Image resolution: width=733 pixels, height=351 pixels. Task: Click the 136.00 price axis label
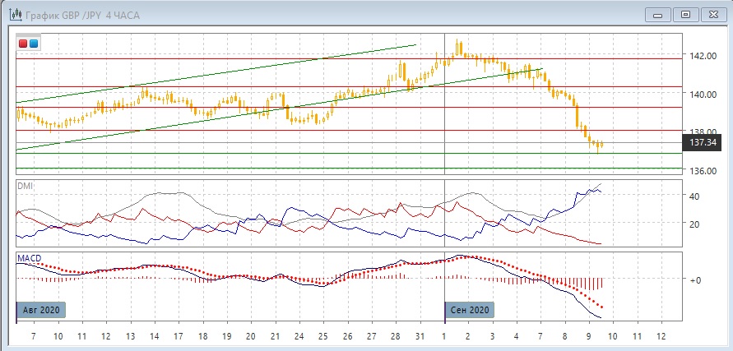pyautogui.click(x=701, y=171)
